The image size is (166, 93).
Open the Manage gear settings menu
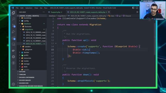[13, 84]
